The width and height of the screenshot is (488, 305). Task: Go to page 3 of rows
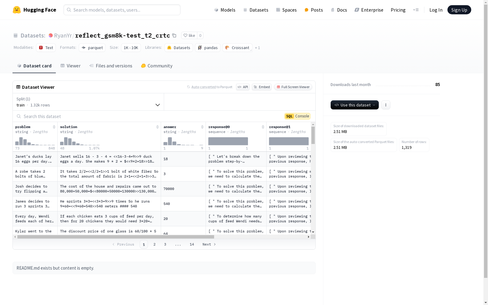point(165,244)
